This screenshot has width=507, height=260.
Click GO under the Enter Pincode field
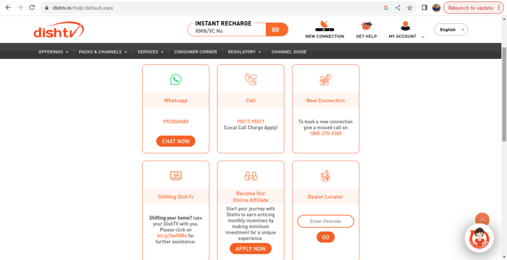(x=326, y=237)
